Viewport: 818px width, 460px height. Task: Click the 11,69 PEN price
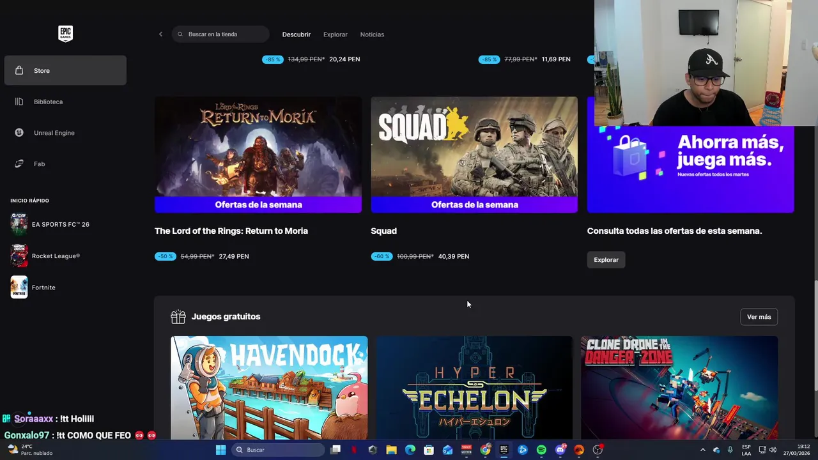[556, 59]
